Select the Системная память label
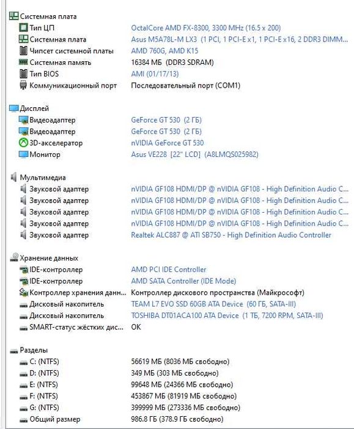Image resolution: width=354 pixels, height=429 pixels. 61,62
